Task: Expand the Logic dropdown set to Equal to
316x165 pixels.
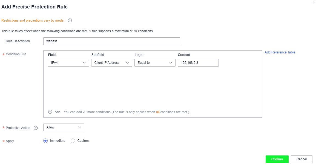Action: pyautogui.click(x=155, y=63)
